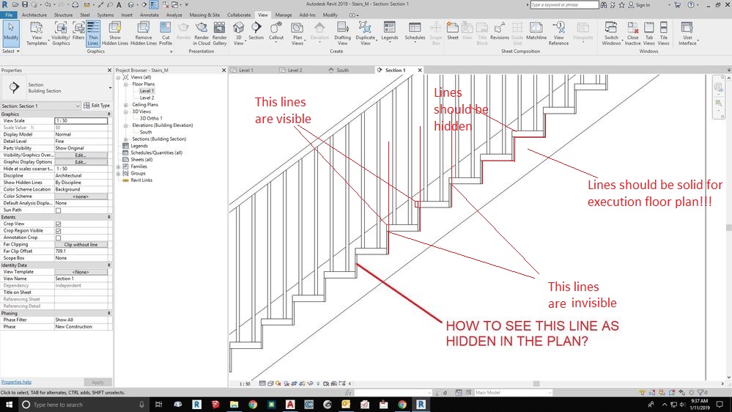Create a Drafting View
This screenshot has width=732, height=412.
[x=342, y=33]
